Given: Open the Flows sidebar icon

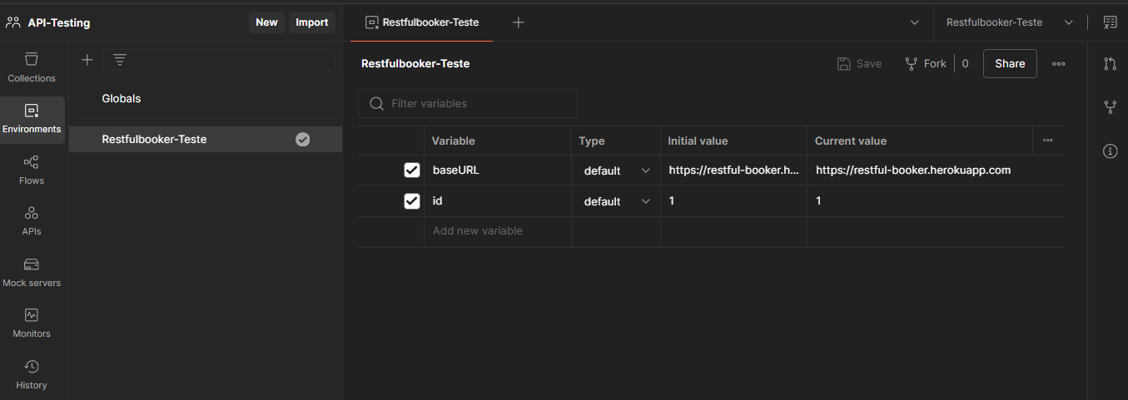Looking at the screenshot, I should tap(32, 169).
